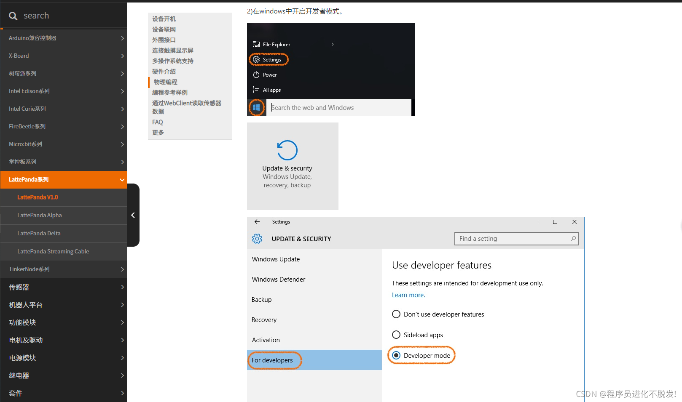Open the 机器人平台 section
The image size is (682, 402).
pyautogui.click(x=63, y=305)
